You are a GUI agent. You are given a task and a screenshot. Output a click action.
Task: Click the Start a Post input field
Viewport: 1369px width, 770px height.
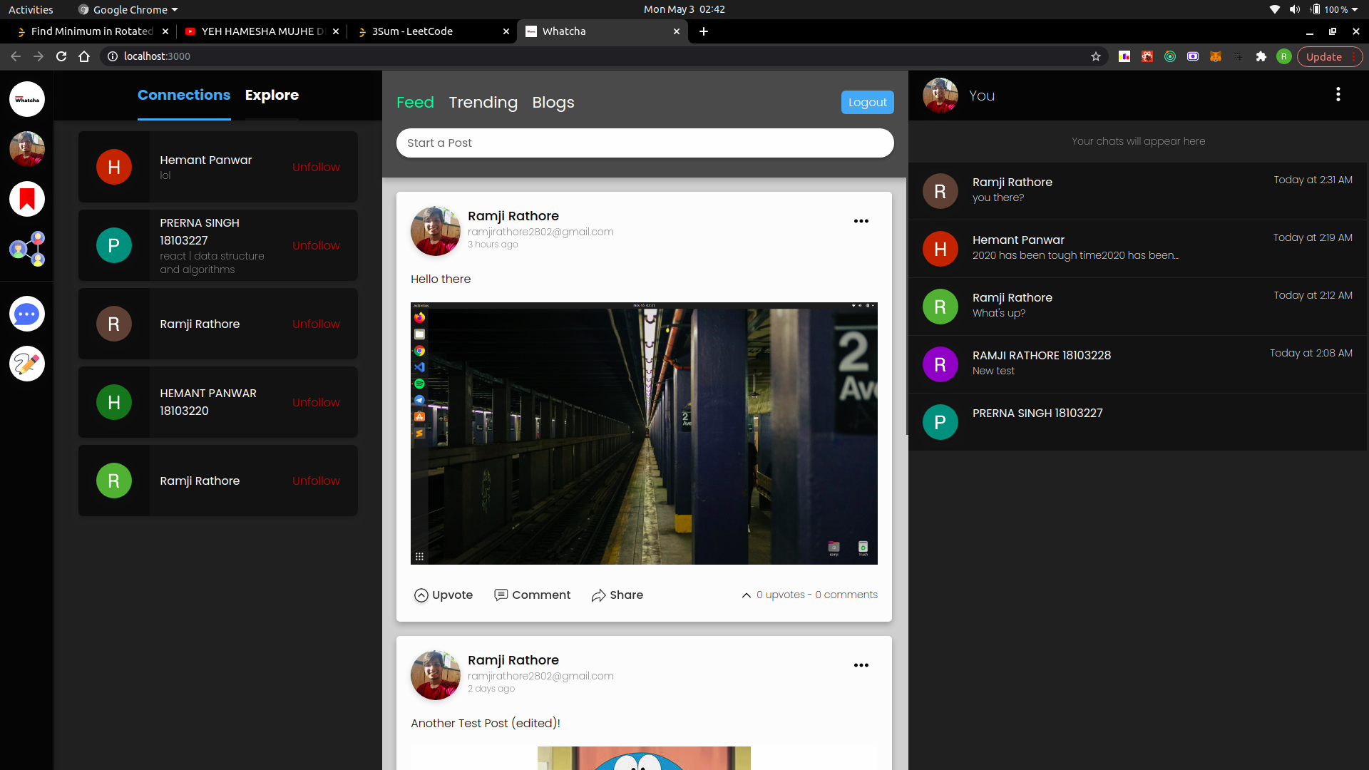(x=645, y=143)
